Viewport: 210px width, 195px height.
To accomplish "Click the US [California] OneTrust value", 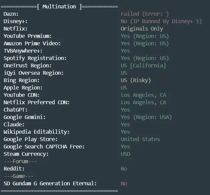I will 143,66.
